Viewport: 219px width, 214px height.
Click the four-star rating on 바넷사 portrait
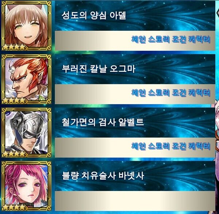pos(14,207)
